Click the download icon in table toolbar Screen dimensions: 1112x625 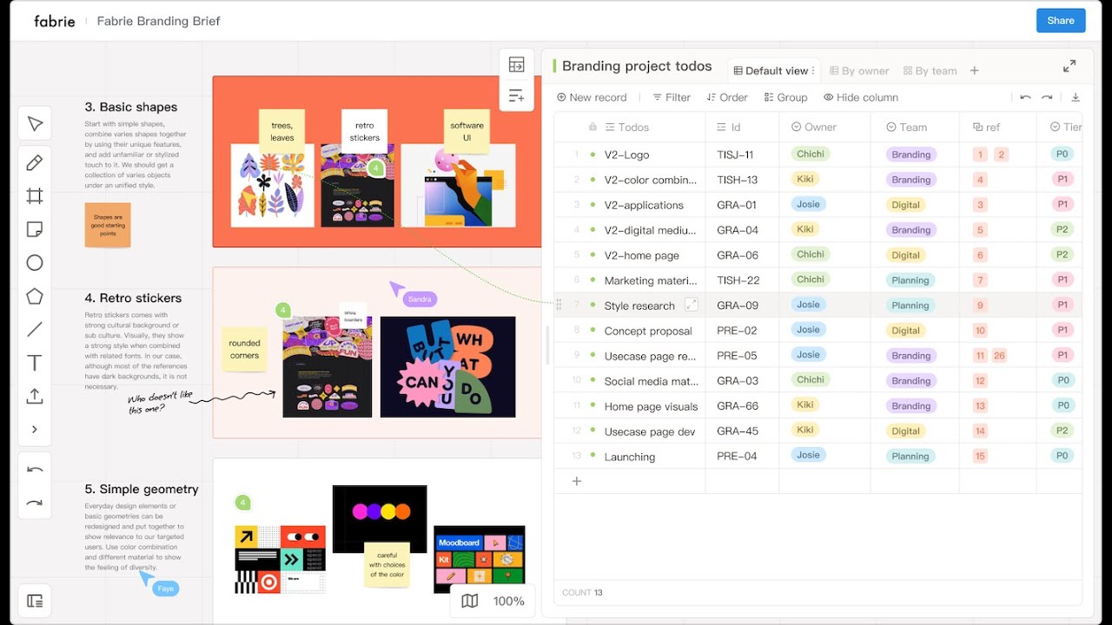[x=1076, y=97]
